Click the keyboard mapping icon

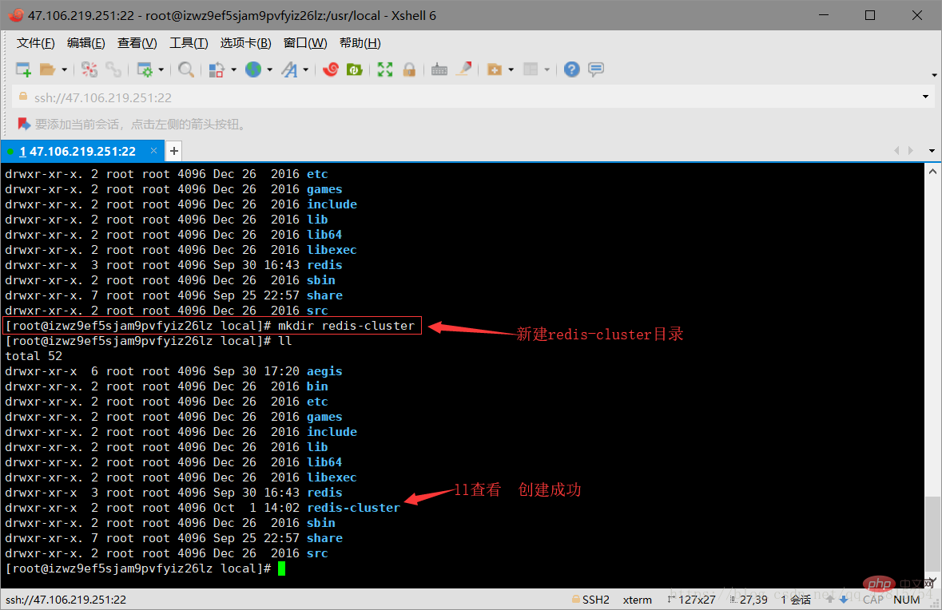439,69
